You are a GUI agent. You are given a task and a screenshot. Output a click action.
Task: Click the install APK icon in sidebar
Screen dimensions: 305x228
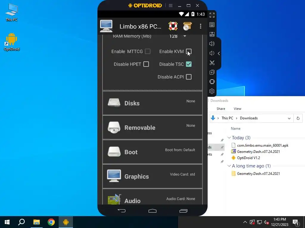click(212, 34)
